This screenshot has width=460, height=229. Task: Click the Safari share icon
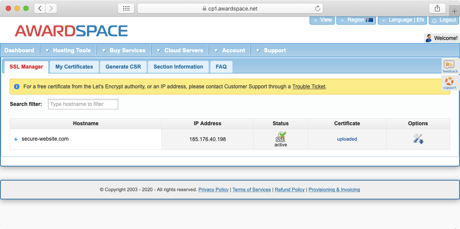pos(437,8)
